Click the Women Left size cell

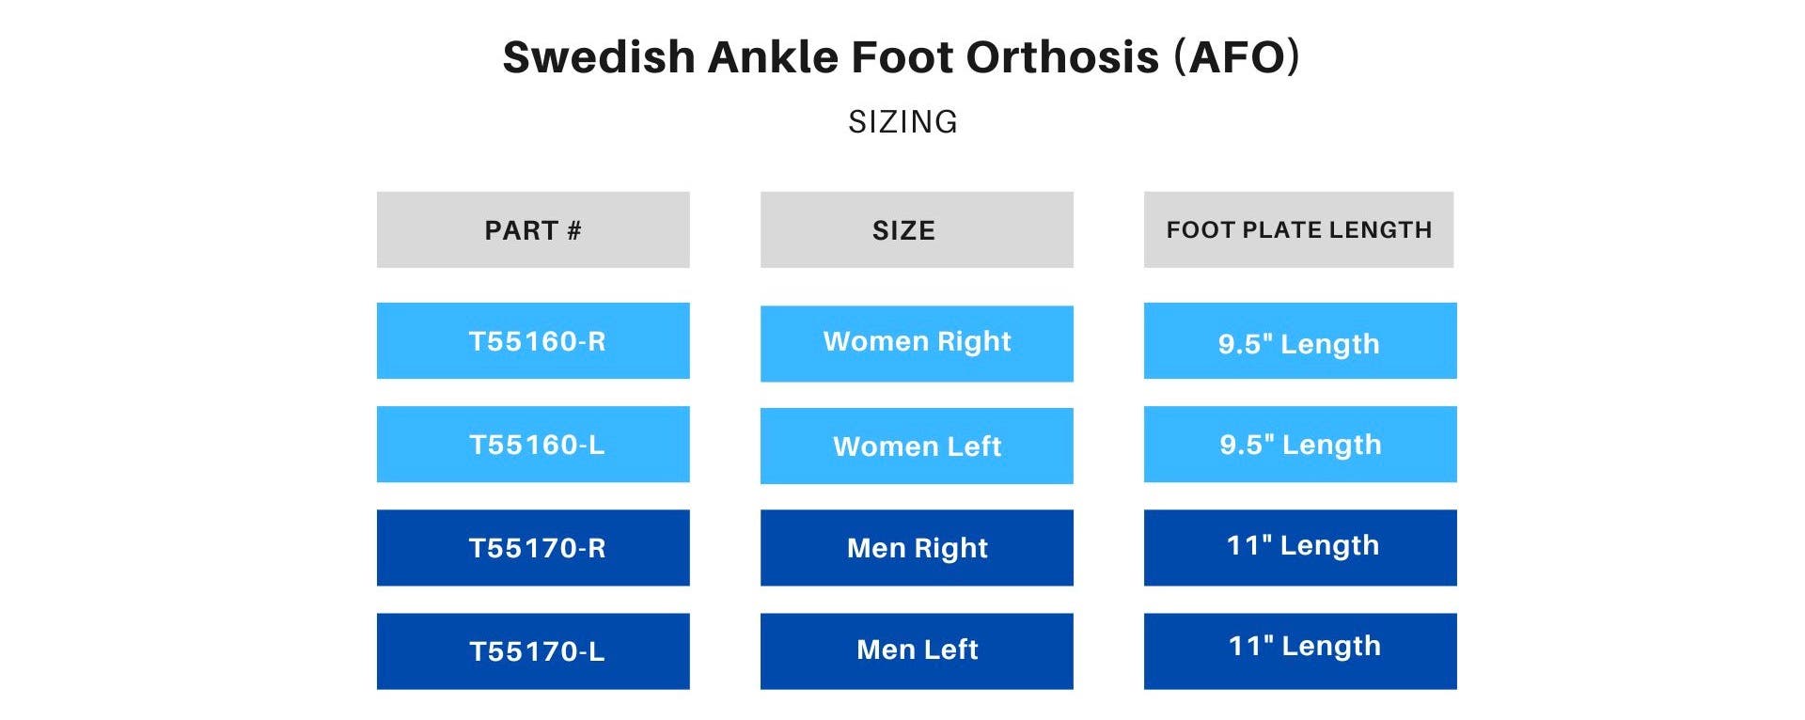tap(917, 446)
